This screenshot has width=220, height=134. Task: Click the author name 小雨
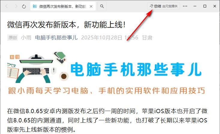tap(26, 38)
